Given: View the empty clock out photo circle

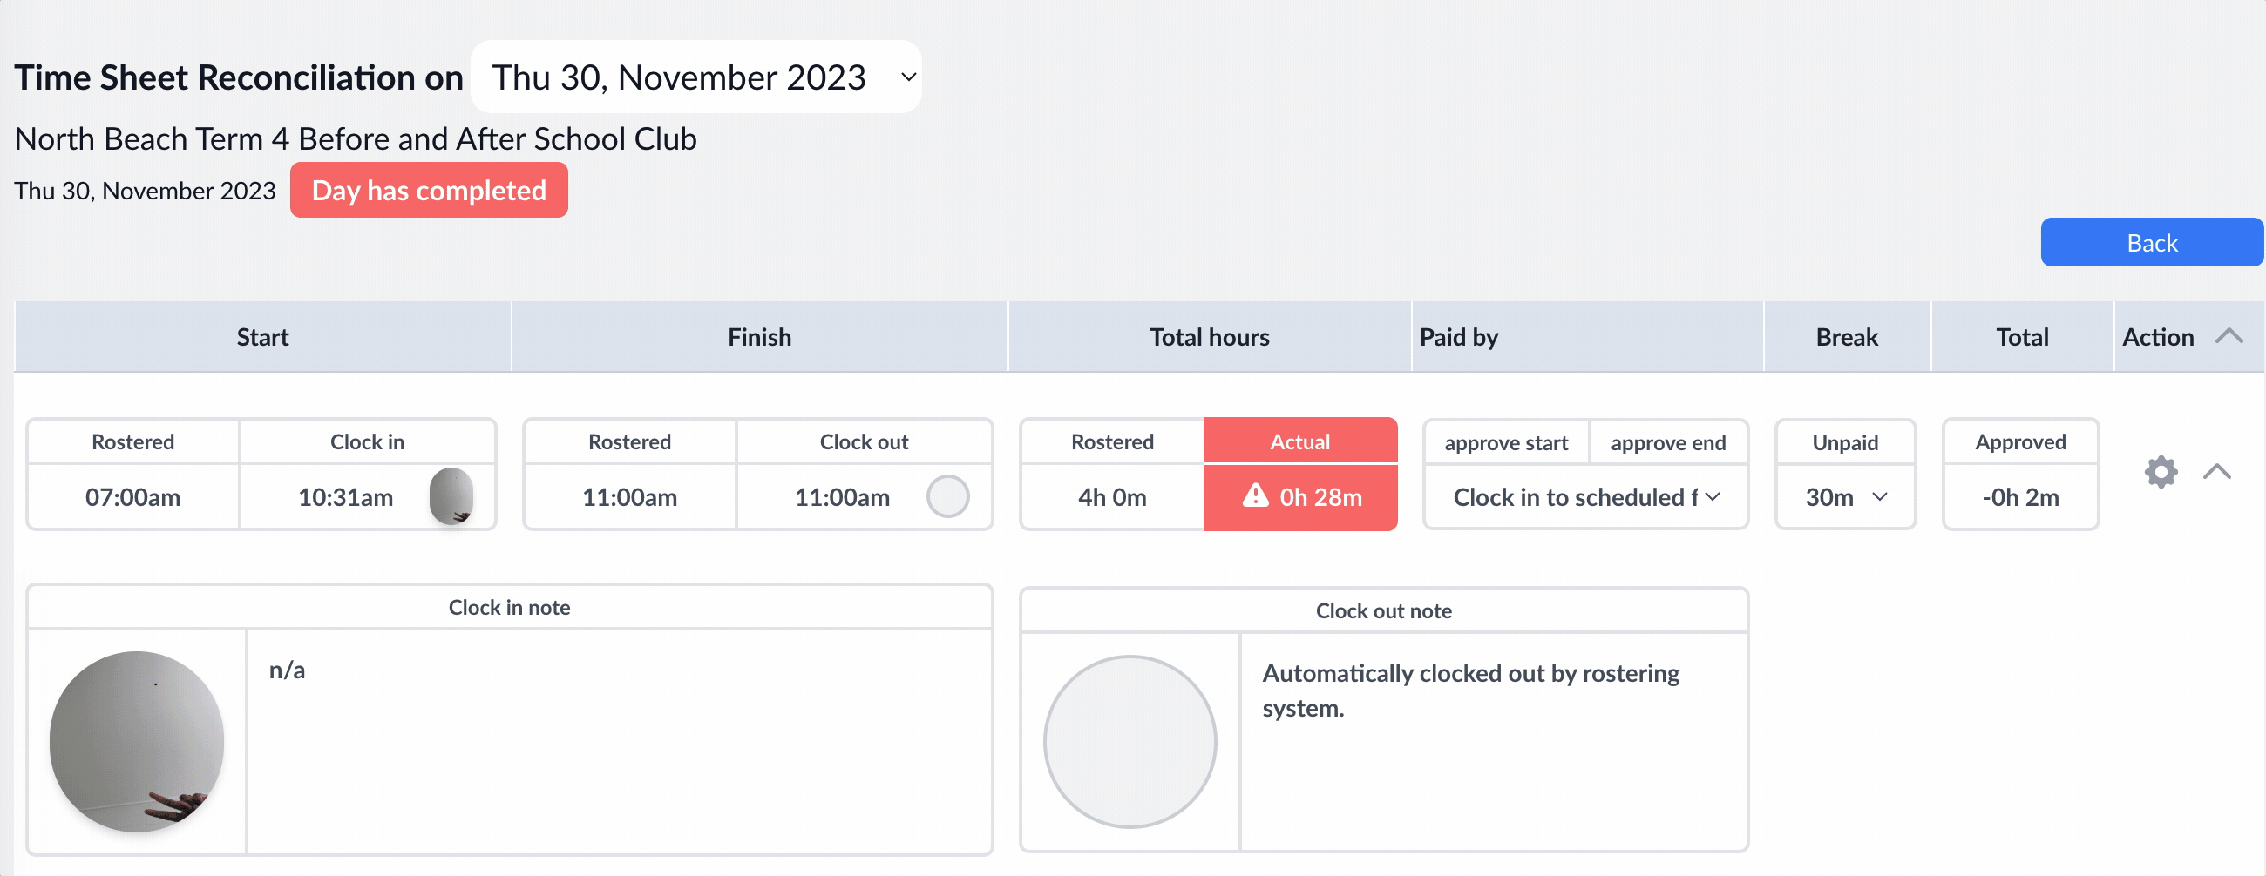Looking at the screenshot, I should point(947,496).
